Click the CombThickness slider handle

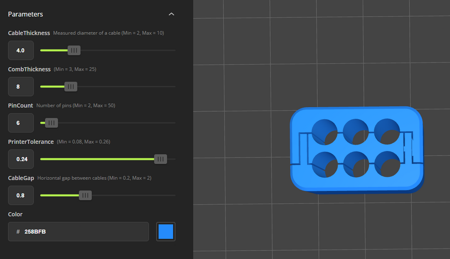pos(71,87)
